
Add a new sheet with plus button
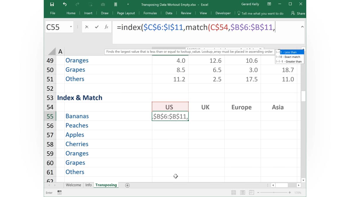tap(127, 185)
